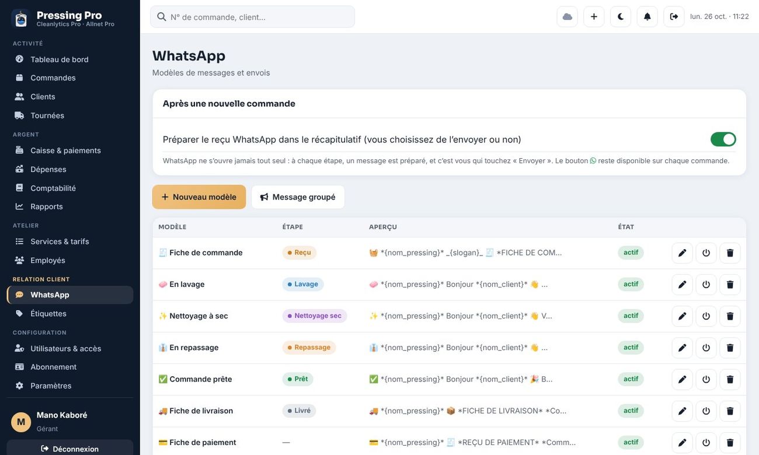Screen dimensions: 759x455
Task: Deactivate the Nettoyage à sec template
Action: tap(706, 316)
